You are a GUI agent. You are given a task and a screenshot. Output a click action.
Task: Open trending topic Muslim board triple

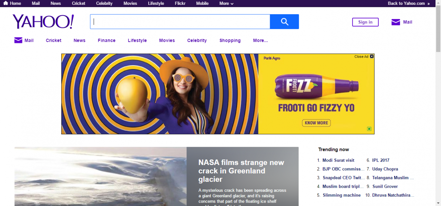[x=343, y=187]
